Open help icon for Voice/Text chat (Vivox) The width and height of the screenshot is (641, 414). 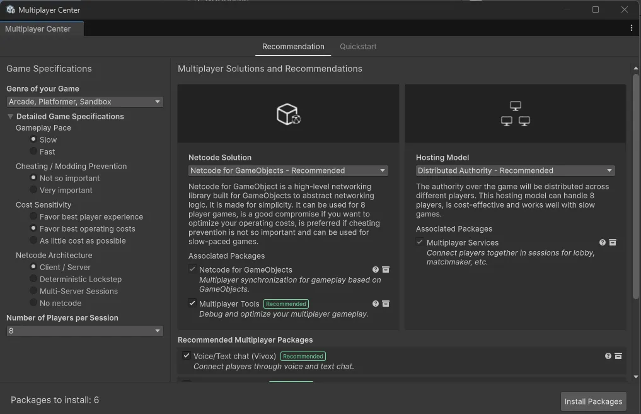click(x=608, y=356)
